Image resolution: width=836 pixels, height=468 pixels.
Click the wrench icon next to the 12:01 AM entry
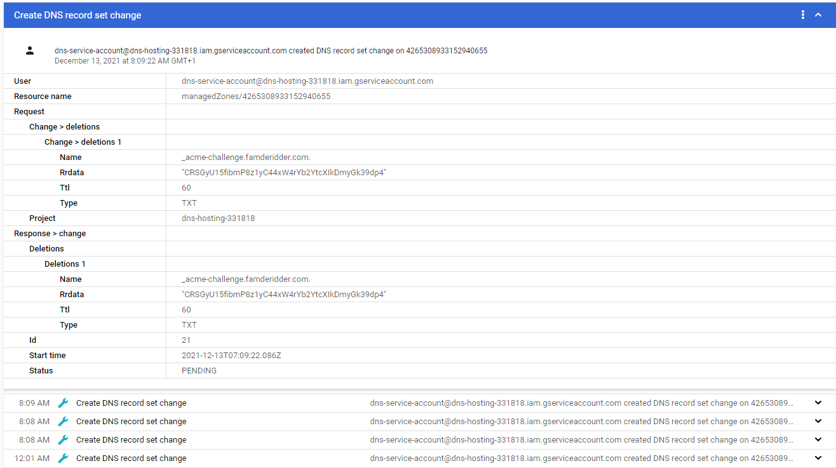63,458
